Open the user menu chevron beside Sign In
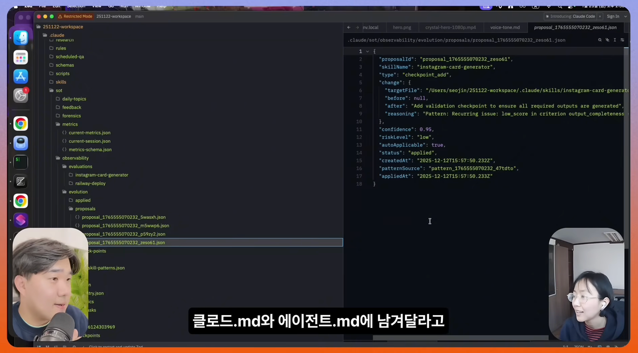The height and width of the screenshot is (353, 638). click(625, 16)
